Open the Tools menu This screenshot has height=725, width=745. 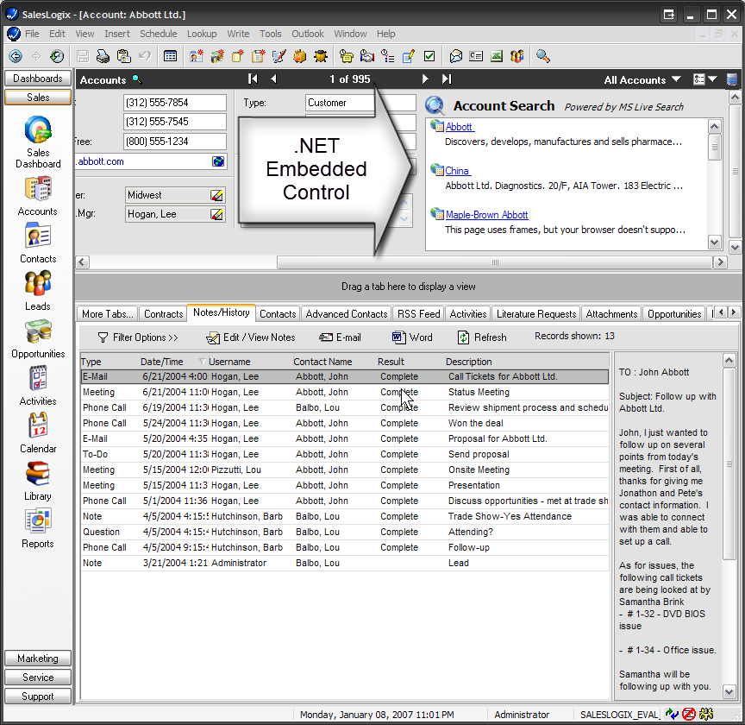coord(271,34)
